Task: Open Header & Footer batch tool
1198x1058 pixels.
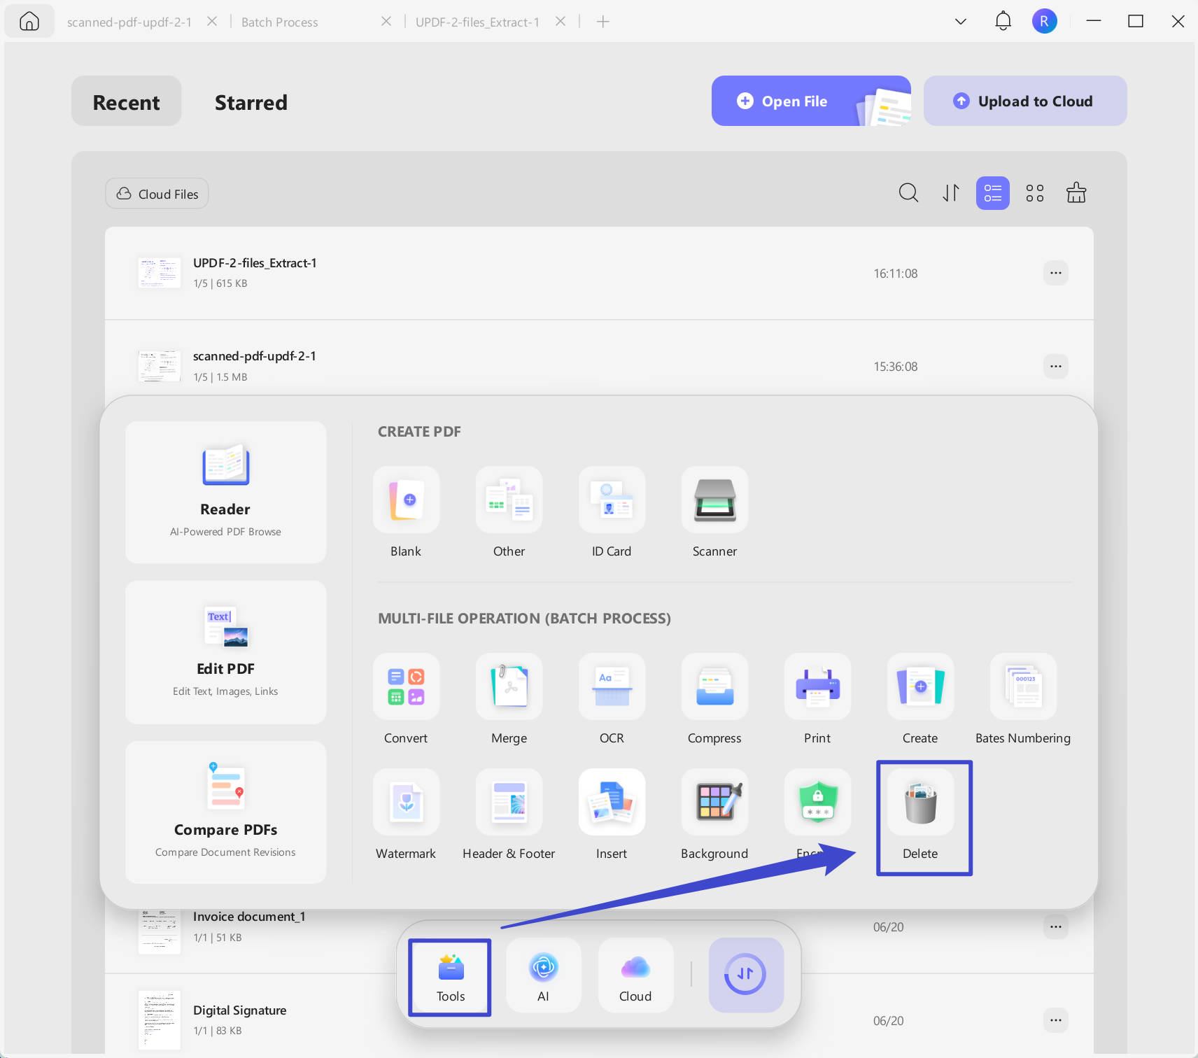Action: [x=509, y=802]
